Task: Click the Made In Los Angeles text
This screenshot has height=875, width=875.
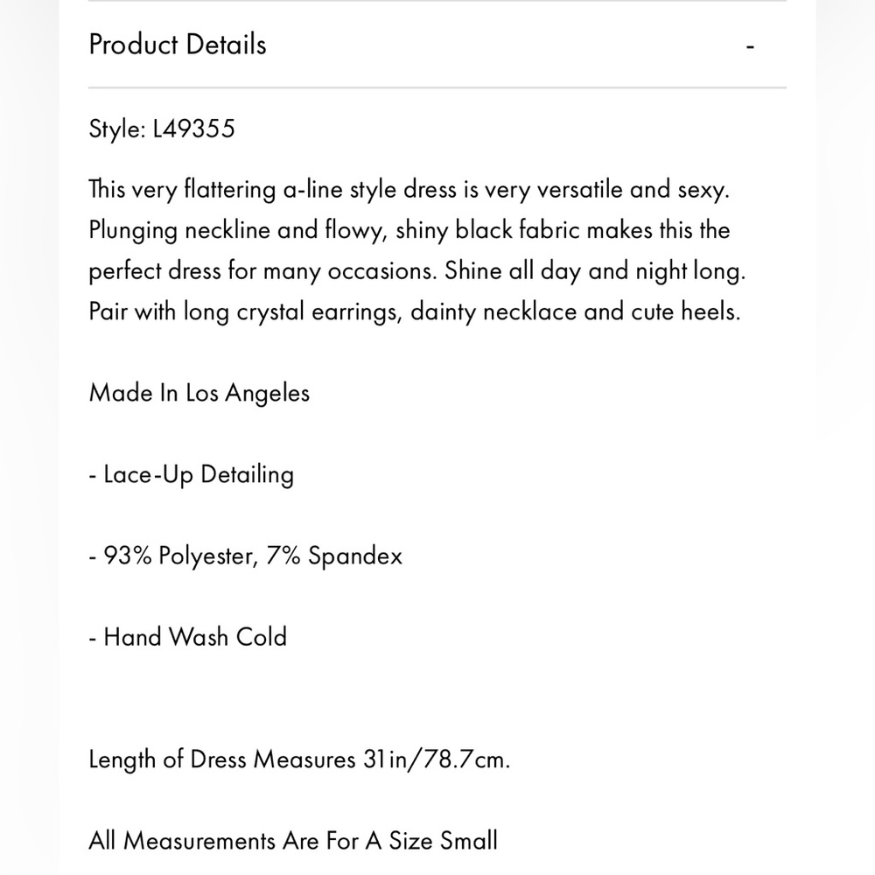Action: click(x=199, y=394)
